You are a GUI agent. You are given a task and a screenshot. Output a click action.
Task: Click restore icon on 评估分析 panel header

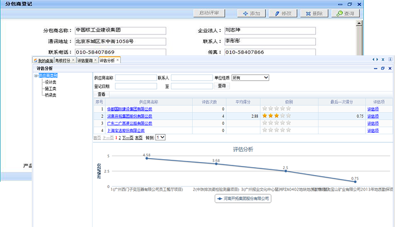coord(383,68)
